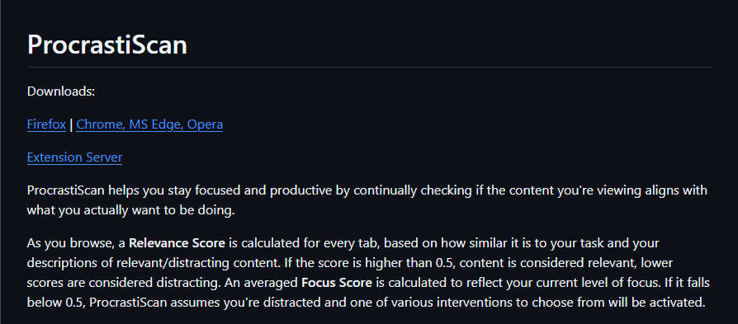738x324 pixels.
Task: Click the horizontal divider under the heading
Action: (x=370, y=68)
